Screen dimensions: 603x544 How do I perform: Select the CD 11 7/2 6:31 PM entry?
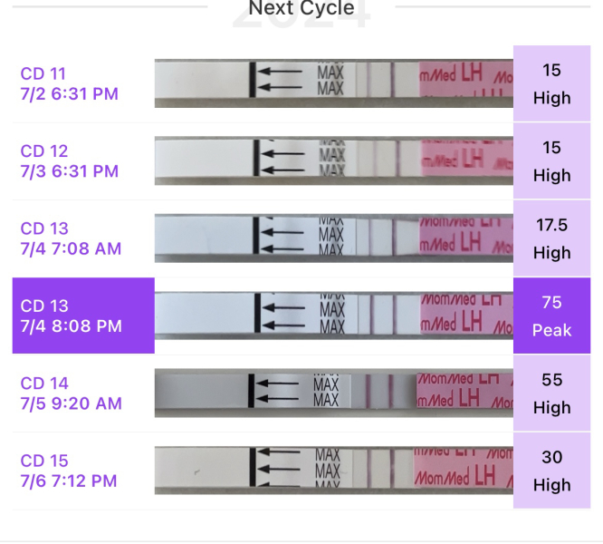point(70,83)
